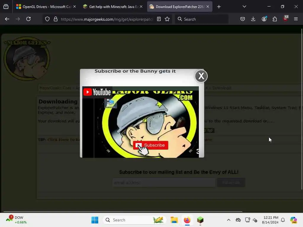The image size is (303, 227).
Task: Open Firefox account icon
Action: (264, 19)
